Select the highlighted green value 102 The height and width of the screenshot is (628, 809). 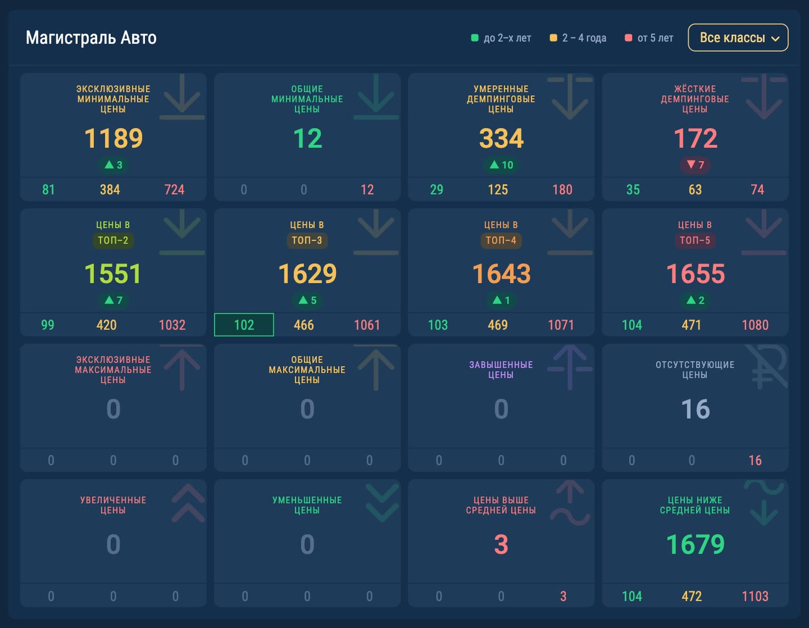(x=244, y=325)
